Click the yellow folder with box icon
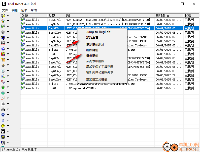Viewport: 200px width, 152px height. pos(3,142)
